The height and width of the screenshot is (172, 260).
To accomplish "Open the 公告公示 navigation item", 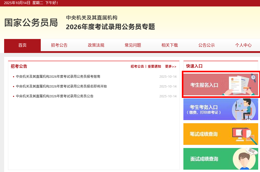I will point(206,45).
